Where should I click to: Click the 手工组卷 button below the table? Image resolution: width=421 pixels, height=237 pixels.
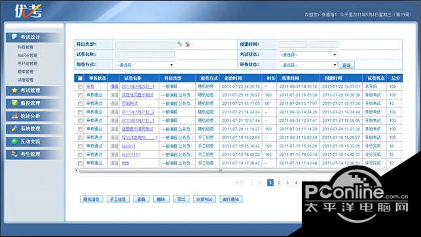[118, 199]
